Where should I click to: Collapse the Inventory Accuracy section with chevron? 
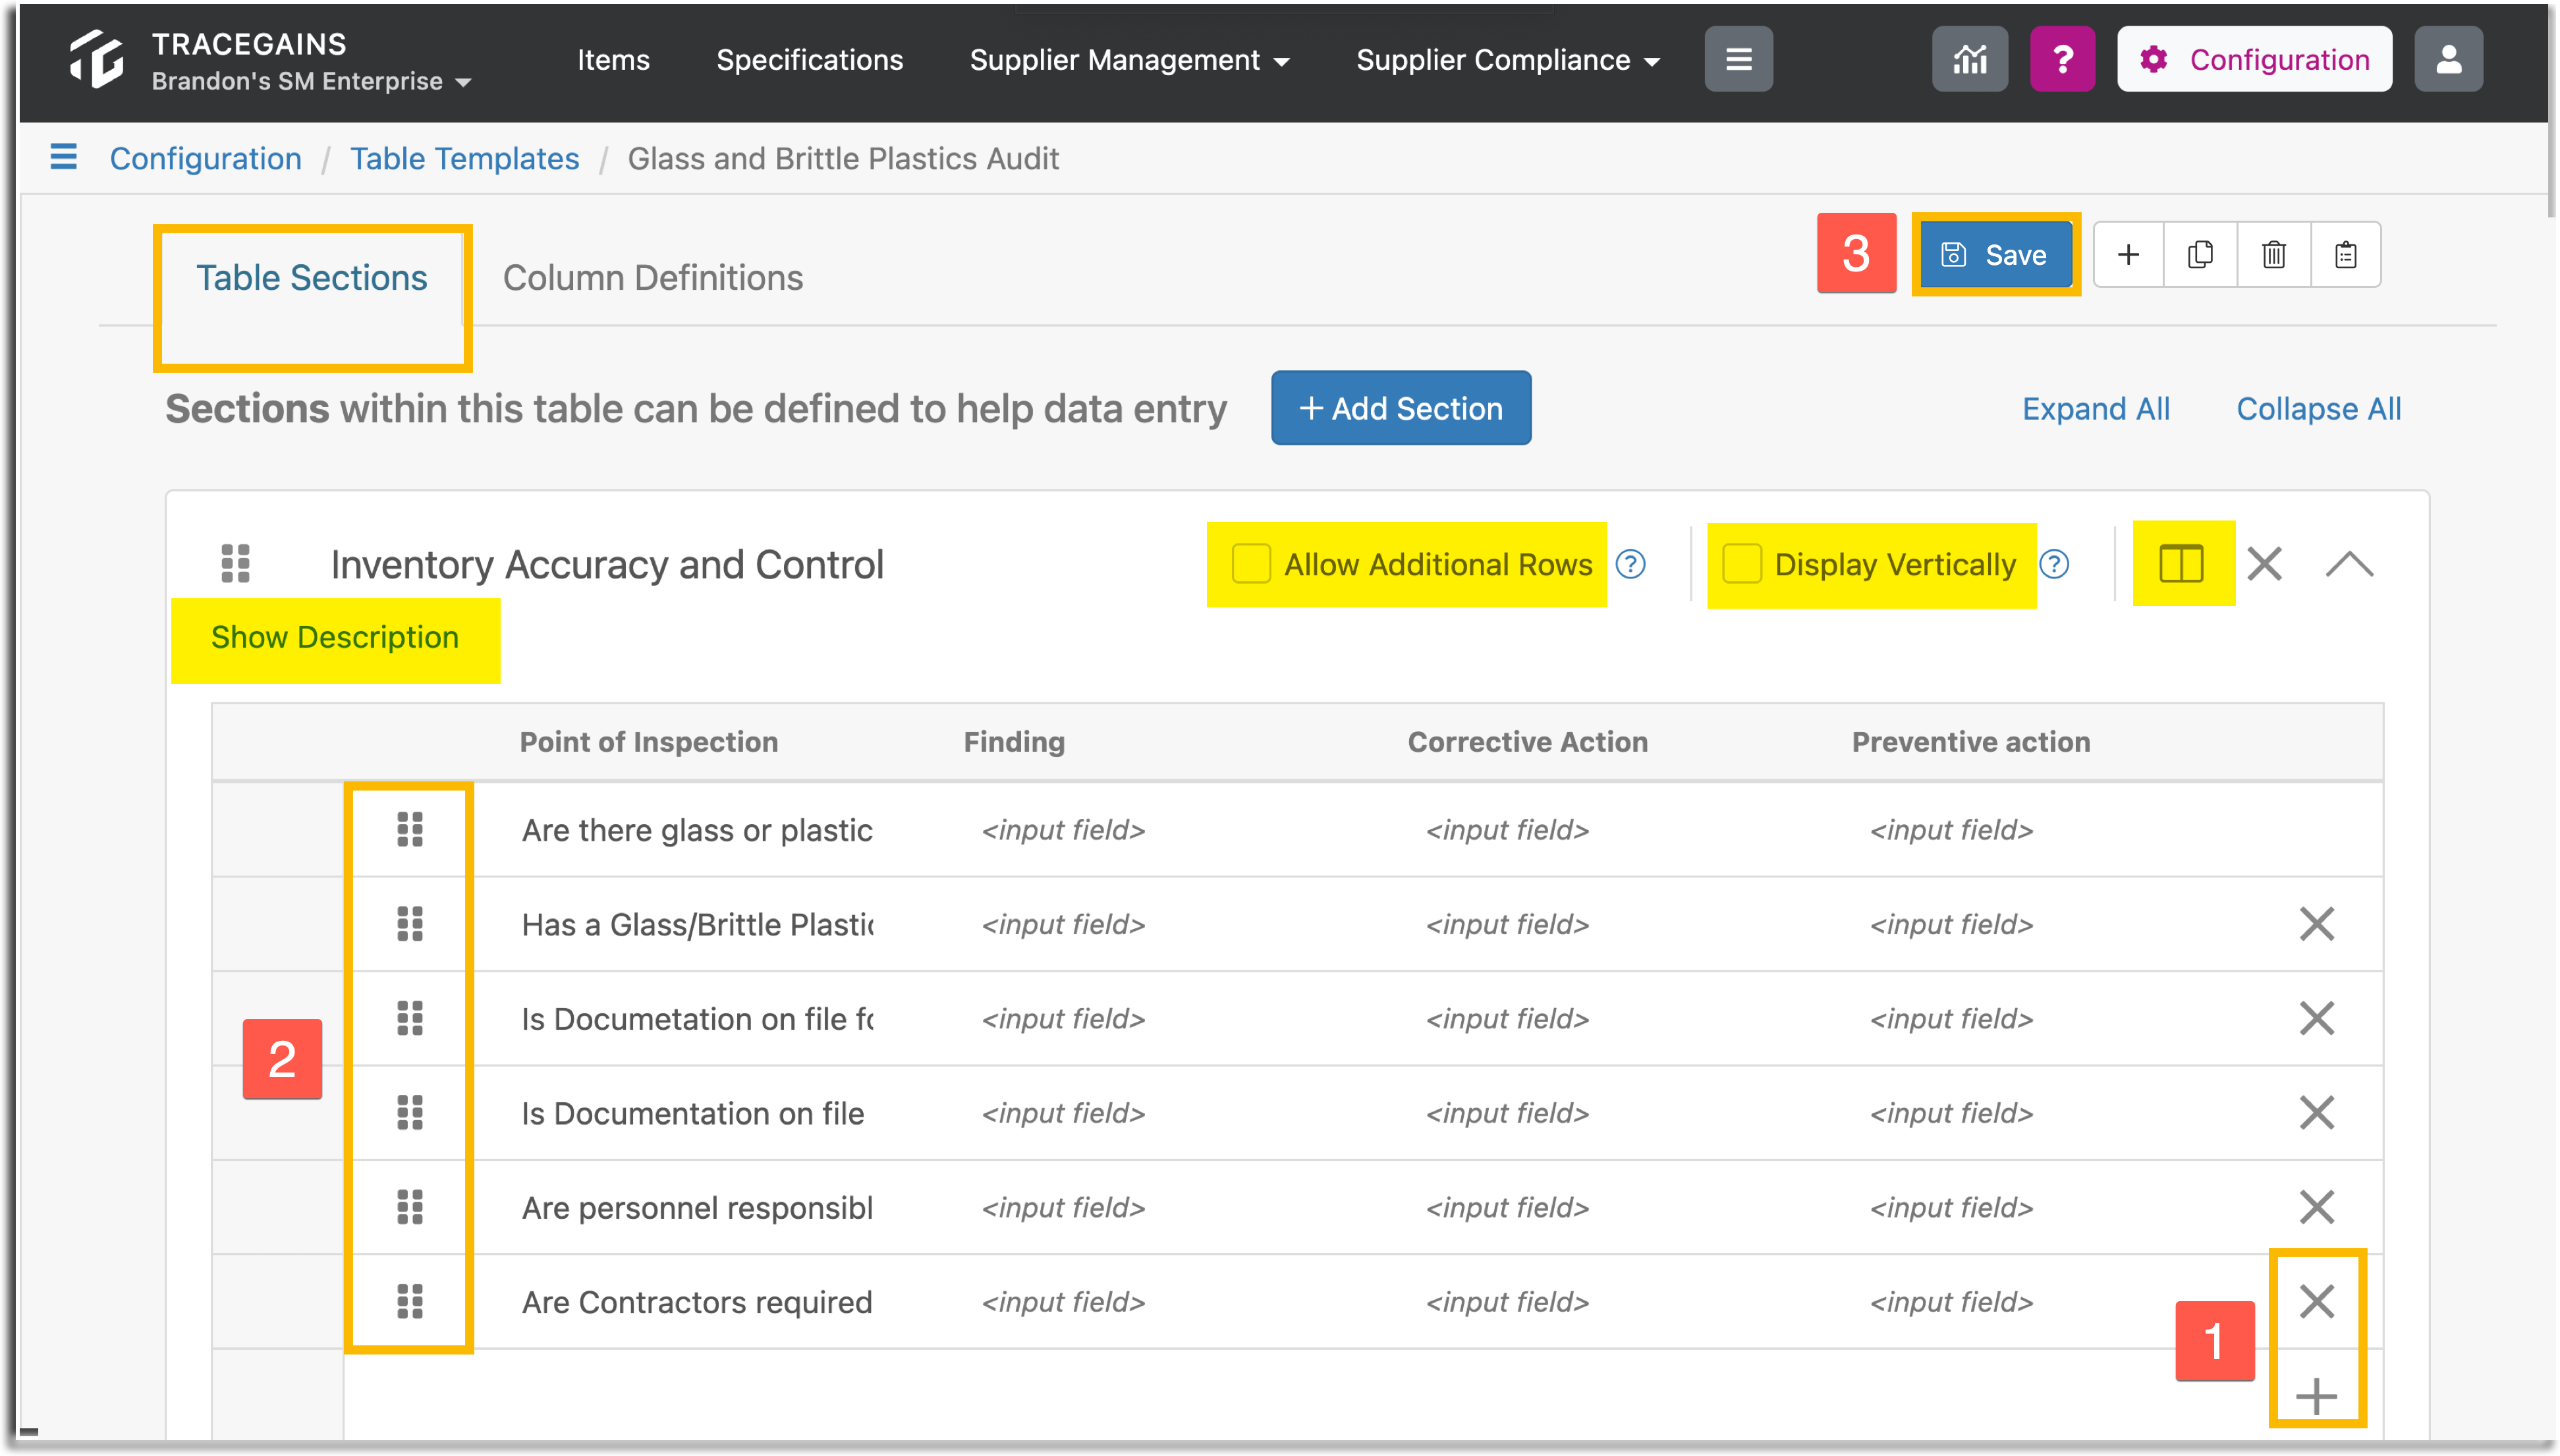(2349, 565)
